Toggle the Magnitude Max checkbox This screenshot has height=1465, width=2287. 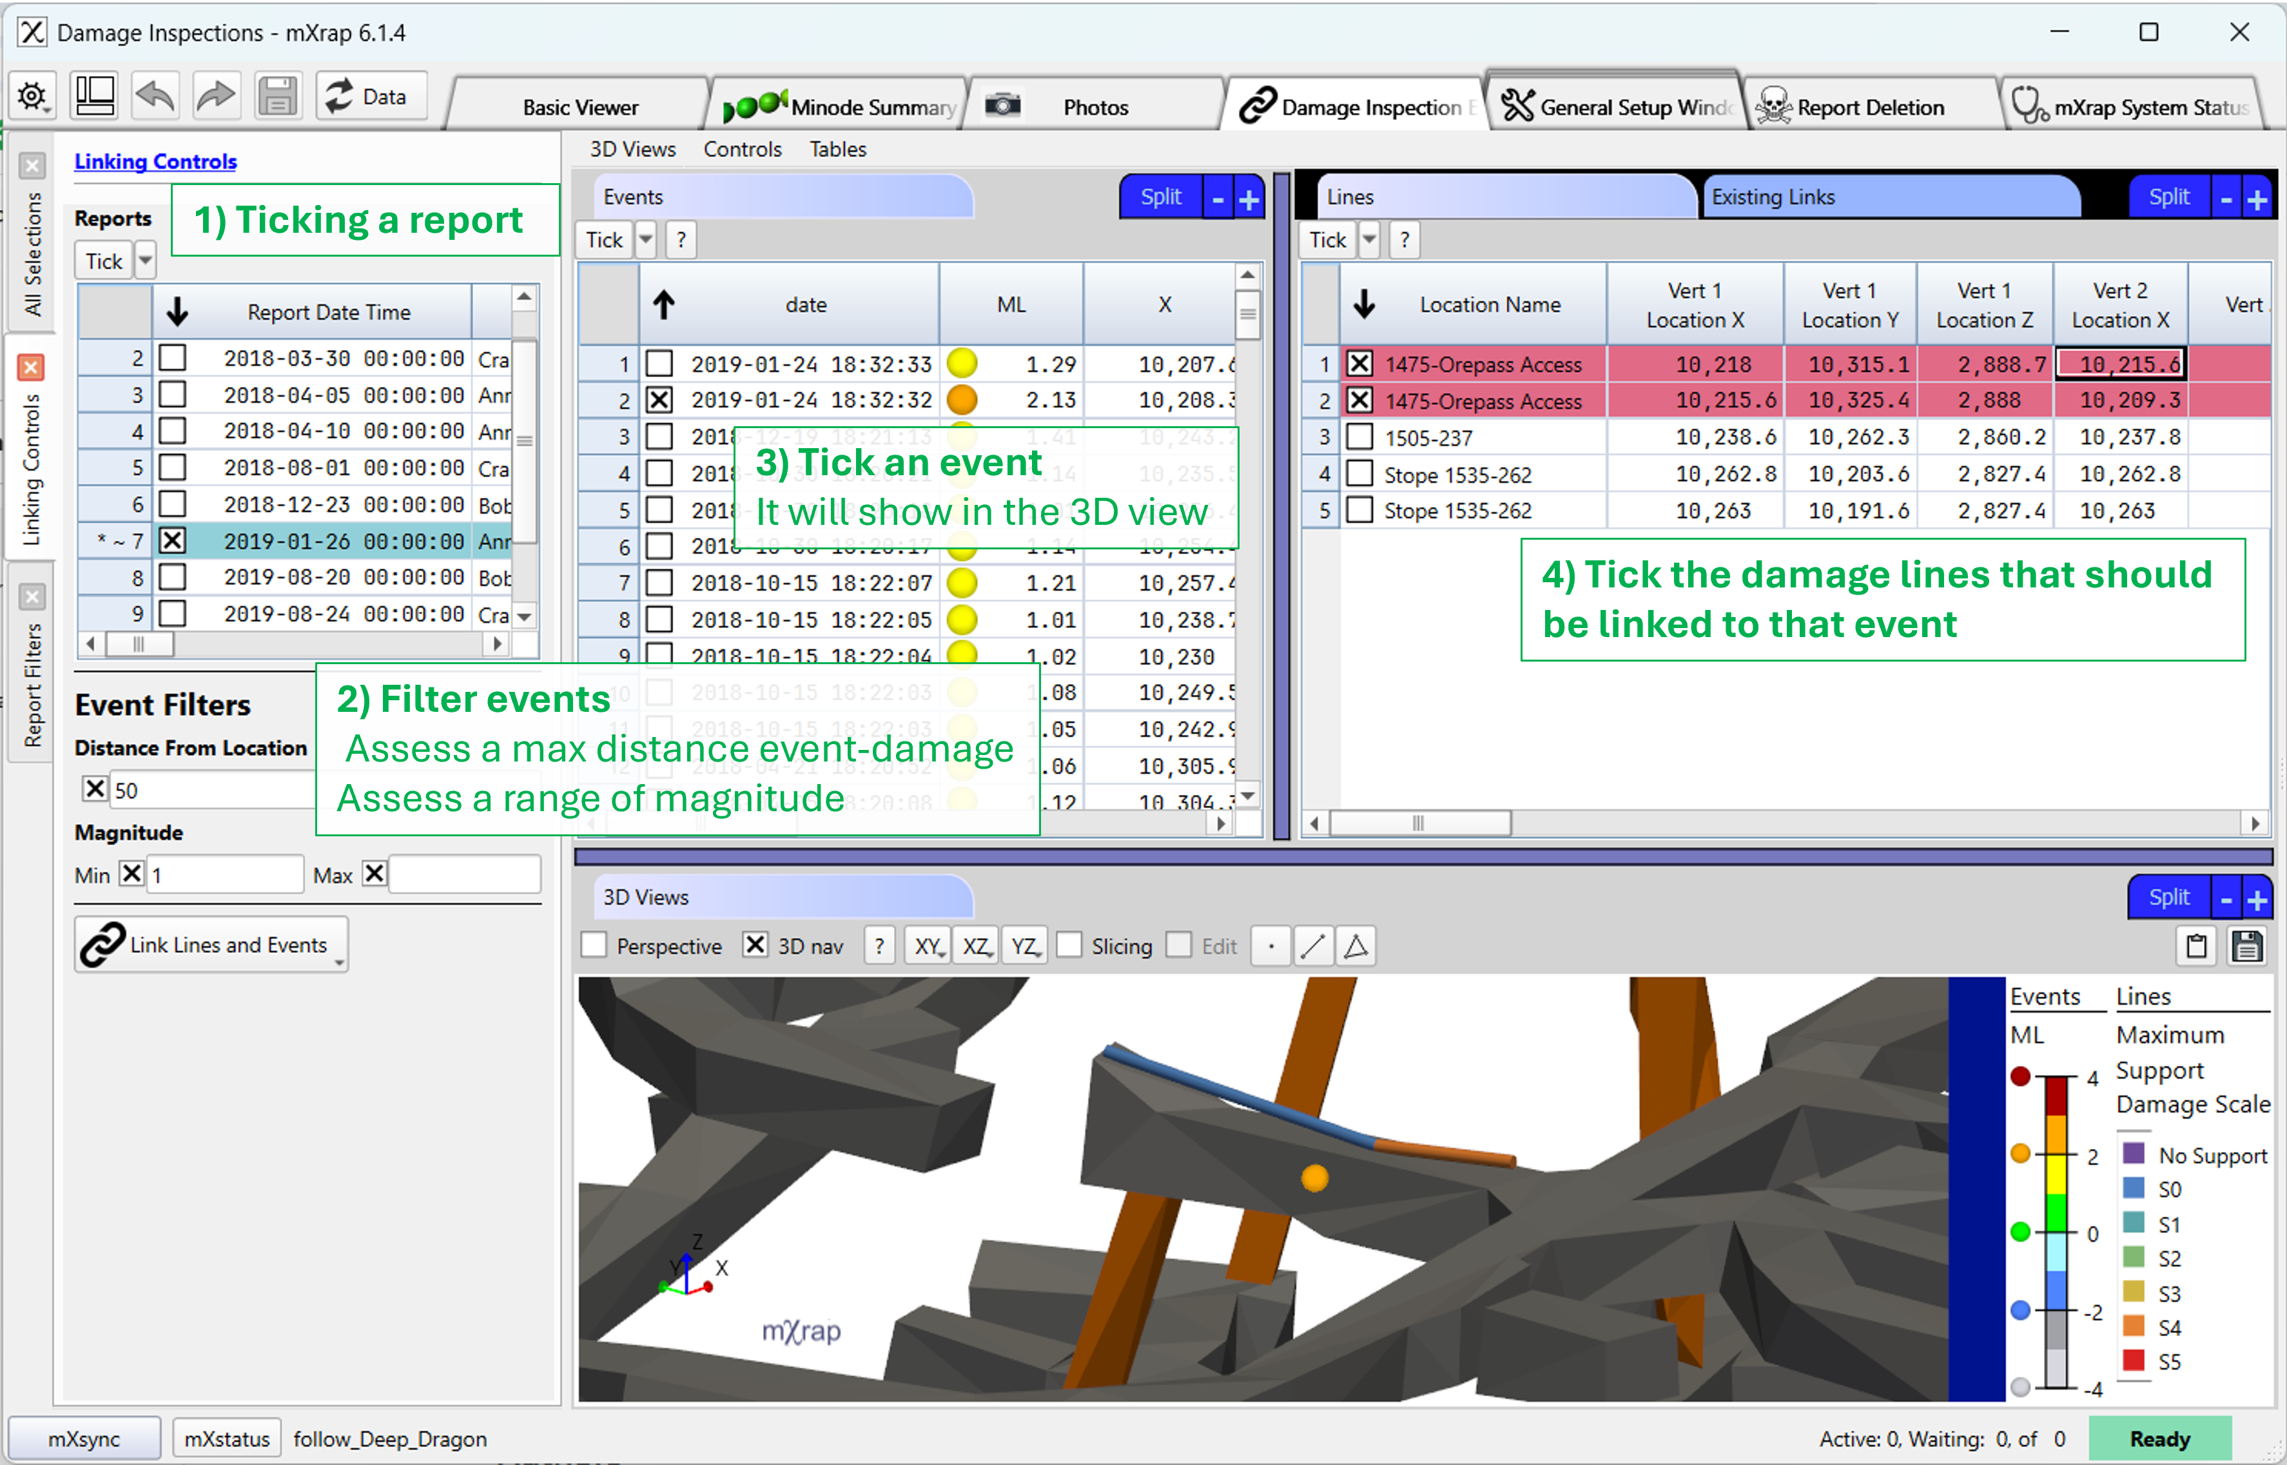(x=375, y=873)
